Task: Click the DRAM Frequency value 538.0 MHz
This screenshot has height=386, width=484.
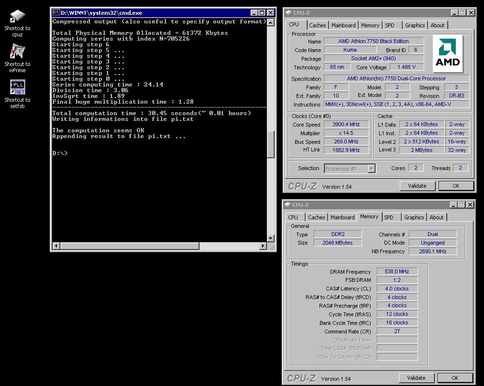Action: tap(397, 272)
